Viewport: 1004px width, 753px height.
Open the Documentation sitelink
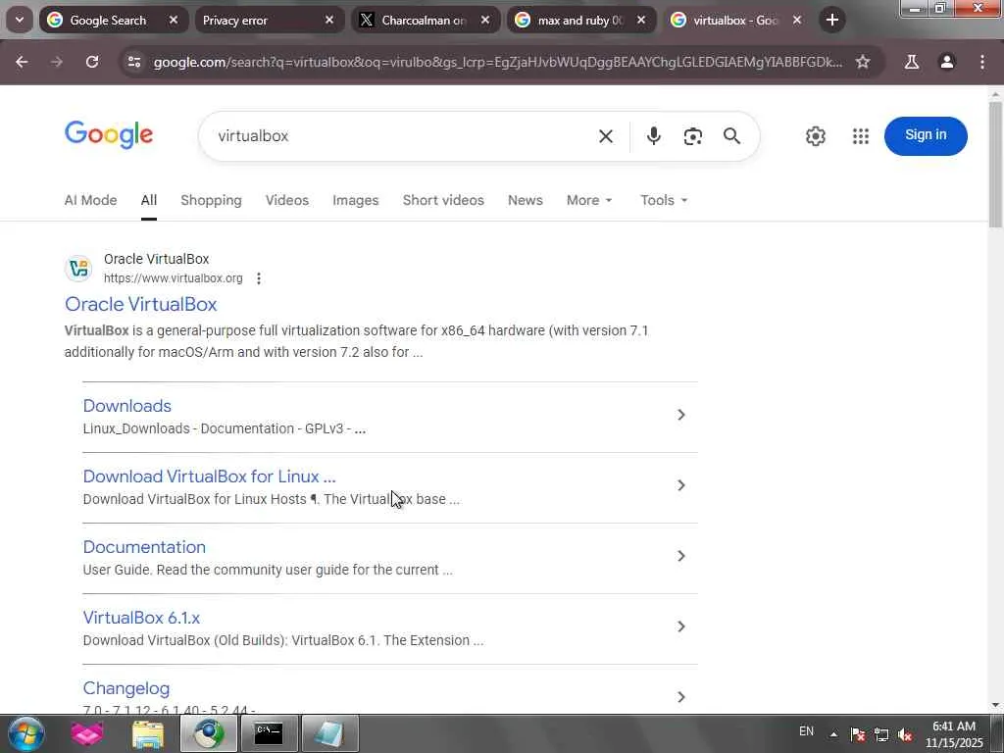pos(144,547)
